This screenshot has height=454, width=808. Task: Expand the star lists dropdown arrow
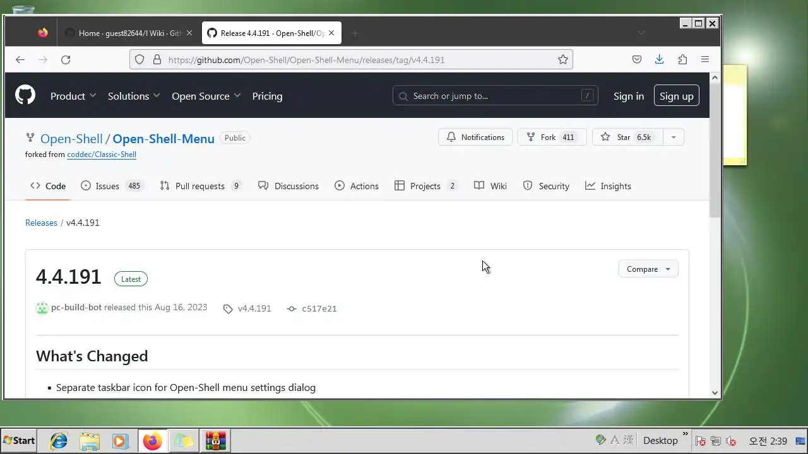(674, 137)
